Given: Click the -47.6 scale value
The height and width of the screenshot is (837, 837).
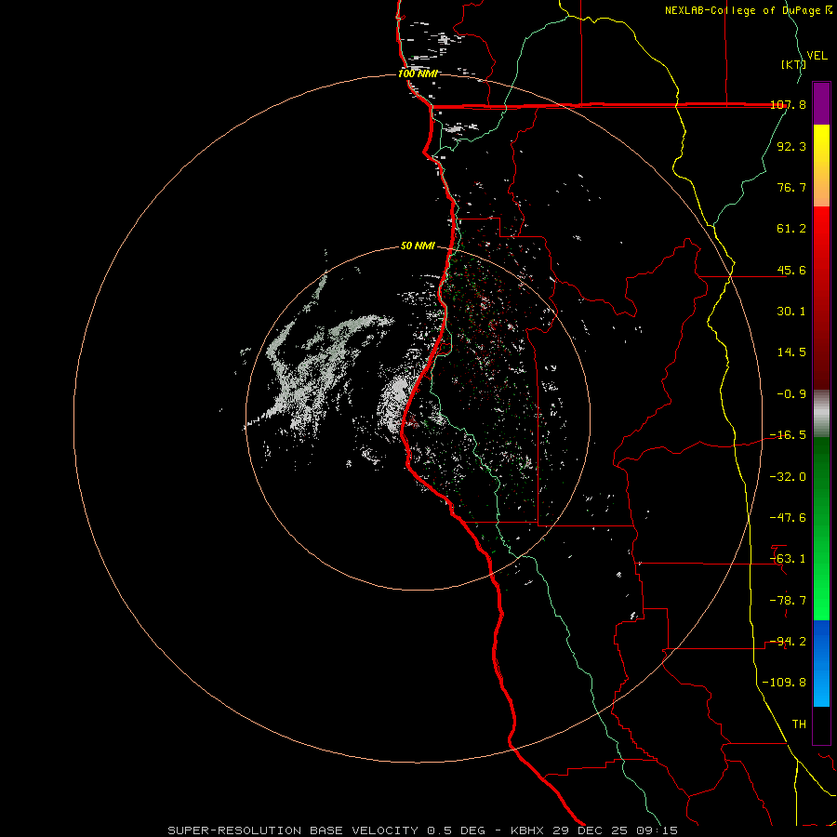Looking at the screenshot, I should [x=788, y=518].
